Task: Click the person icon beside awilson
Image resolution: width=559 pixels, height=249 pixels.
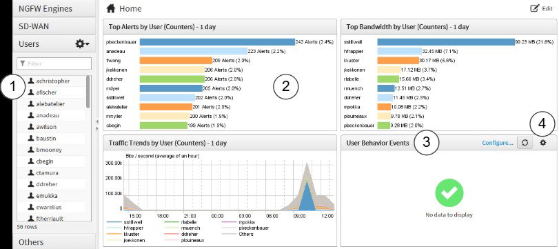Action: pos(30,127)
